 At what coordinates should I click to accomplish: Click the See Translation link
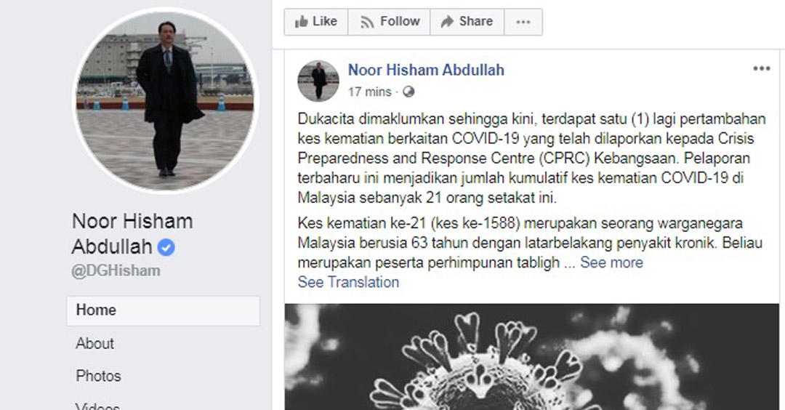point(348,282)
